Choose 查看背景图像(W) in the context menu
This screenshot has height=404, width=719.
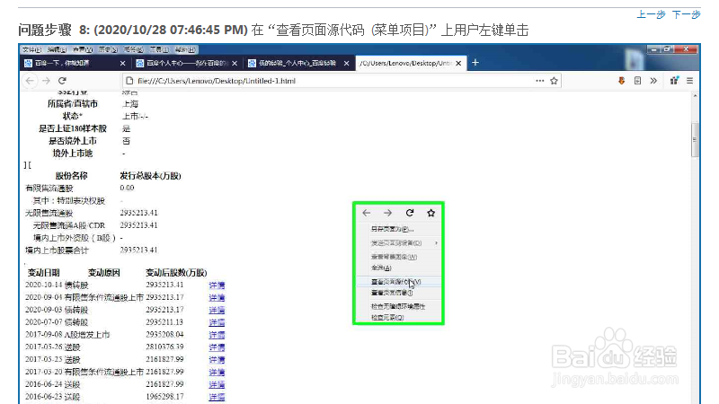click(x=398, y=257)
